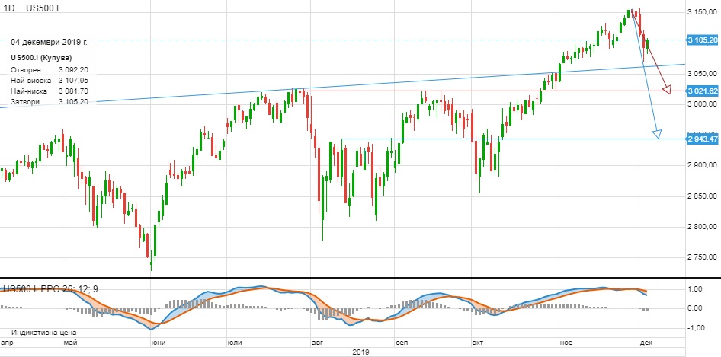The height and width of the screenshot is (357, 721).
Task: Click the 2 900,00 price axis label
Action: coord(703,165)
